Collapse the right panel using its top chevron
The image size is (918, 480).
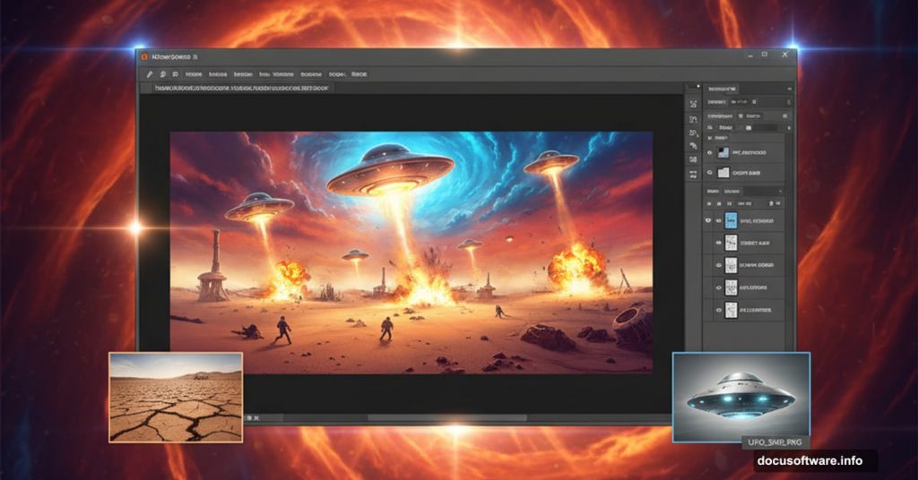[x=789, y=89]
